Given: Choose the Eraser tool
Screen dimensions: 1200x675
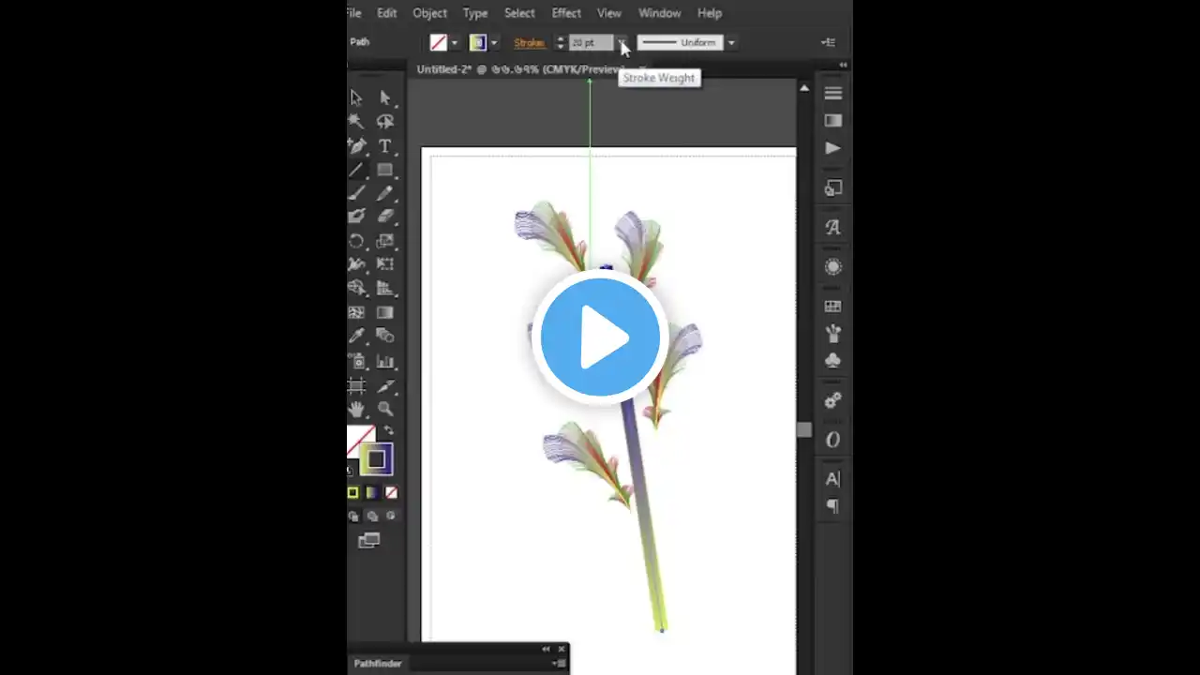Looking at the screenshot, I should coord(384,217).
